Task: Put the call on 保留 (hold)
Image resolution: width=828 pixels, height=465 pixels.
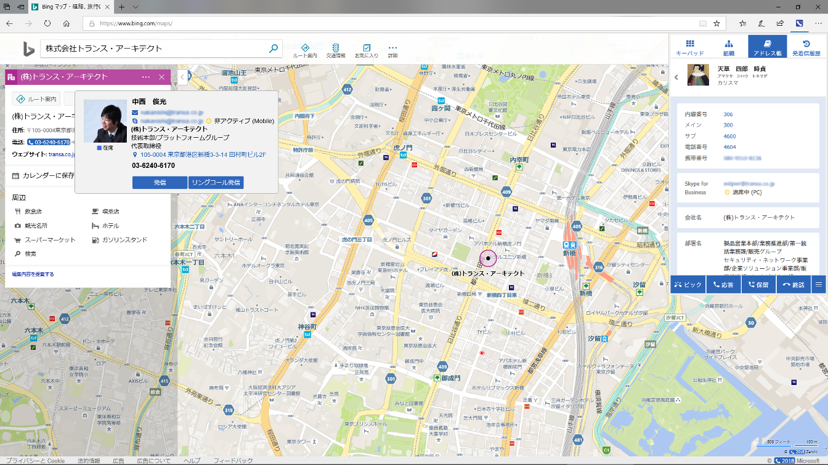Action: (758, 284)
